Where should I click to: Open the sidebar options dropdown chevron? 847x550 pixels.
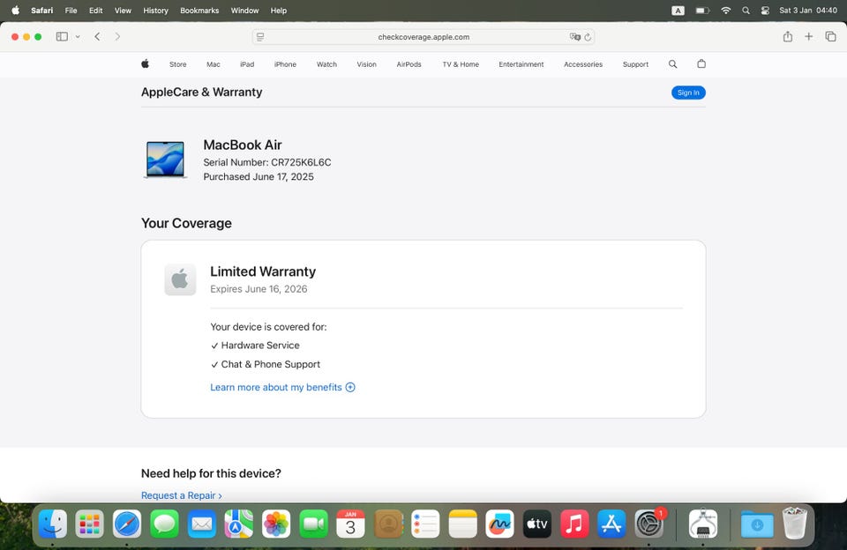click(78, 37)
